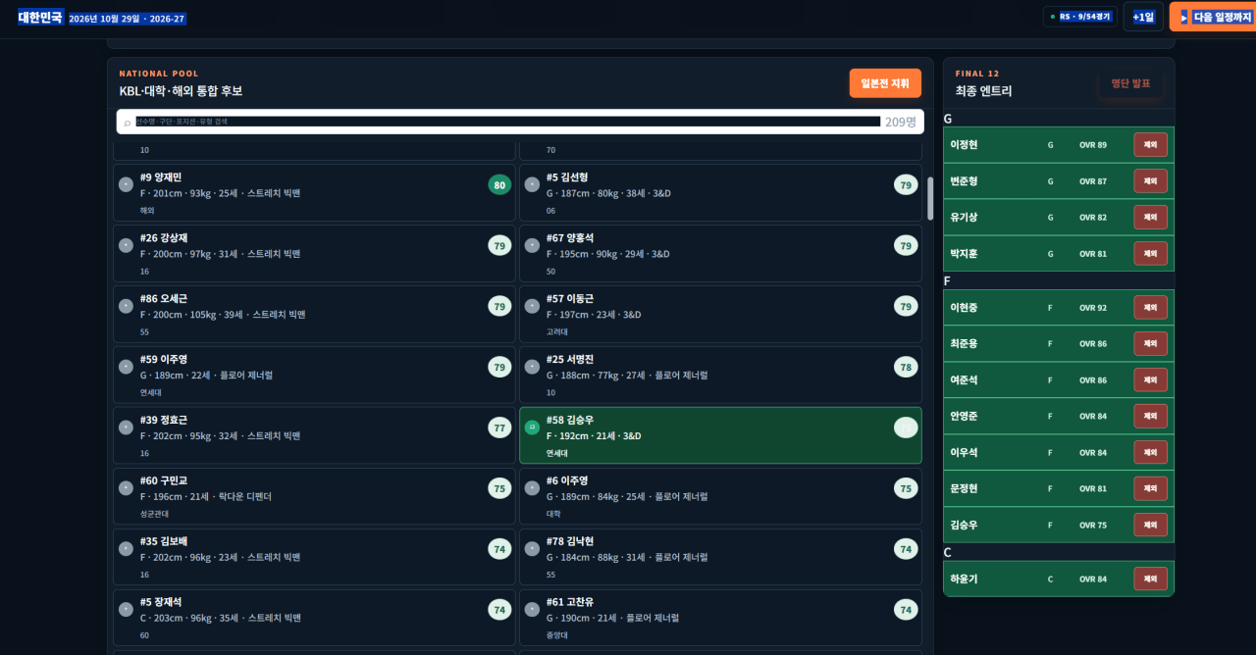Toggle selection of the 이주영 #59 card
Viewport: 1256px width, 655px height.
click(314, 375)
